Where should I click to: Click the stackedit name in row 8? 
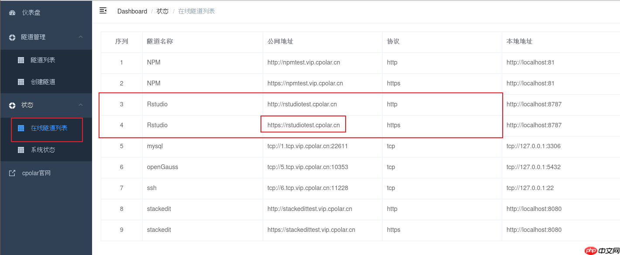click(159, 209)
